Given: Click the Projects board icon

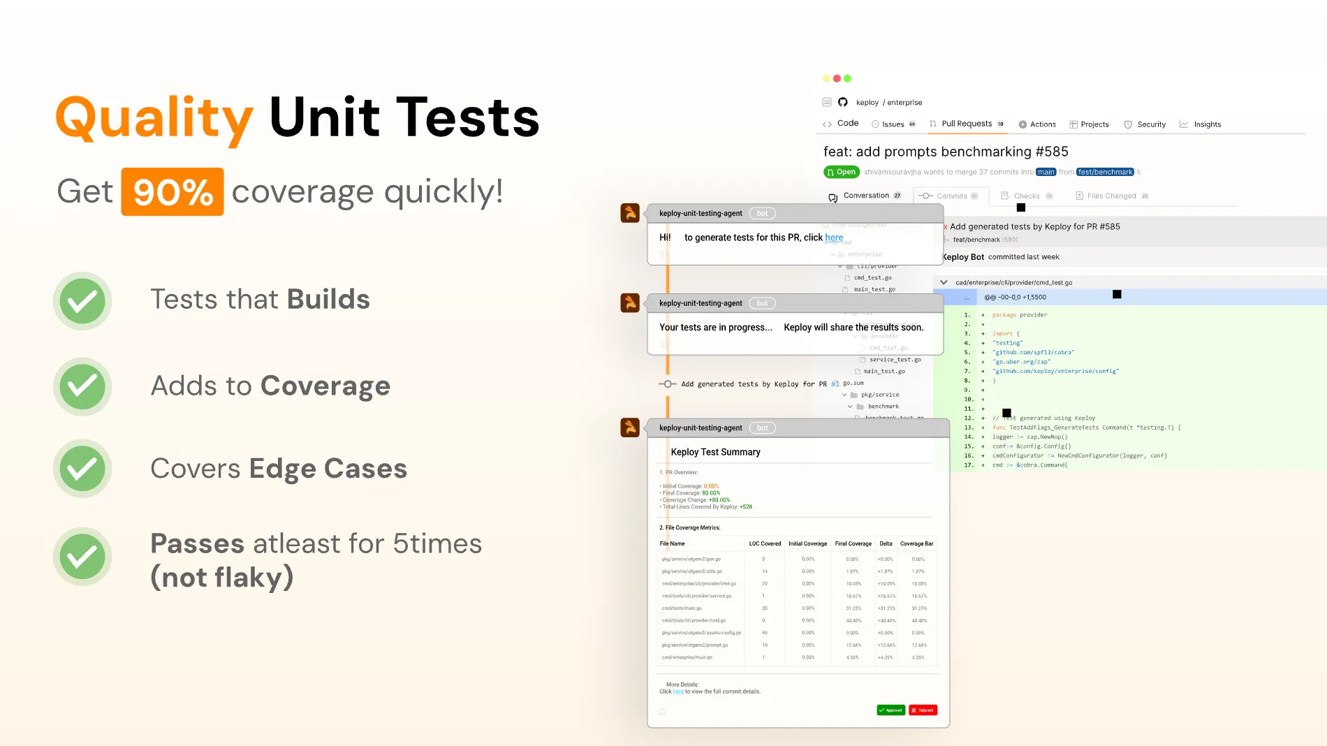Looking at the screenshot, I should [1073, 124].
